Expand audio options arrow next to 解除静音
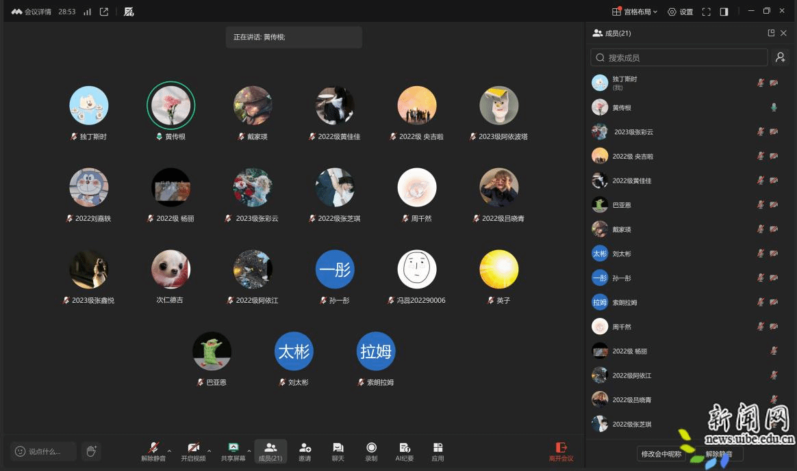This screenshot has height=471, width=797. 170,451
